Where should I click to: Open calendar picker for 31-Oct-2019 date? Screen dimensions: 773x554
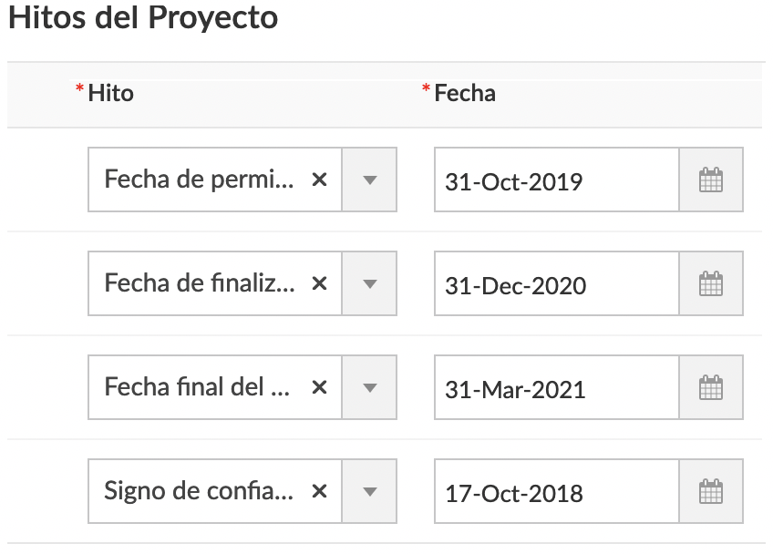point(711,180)
